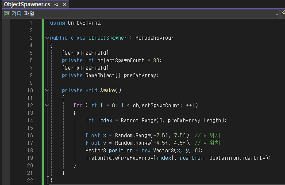Click the '// y 위치' comment
The height and width of the screenshot is (185, 285).
pos(208,143)
